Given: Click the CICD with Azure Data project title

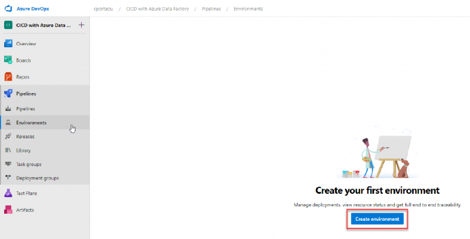Looking at the screenshot, I should [43, 25].
